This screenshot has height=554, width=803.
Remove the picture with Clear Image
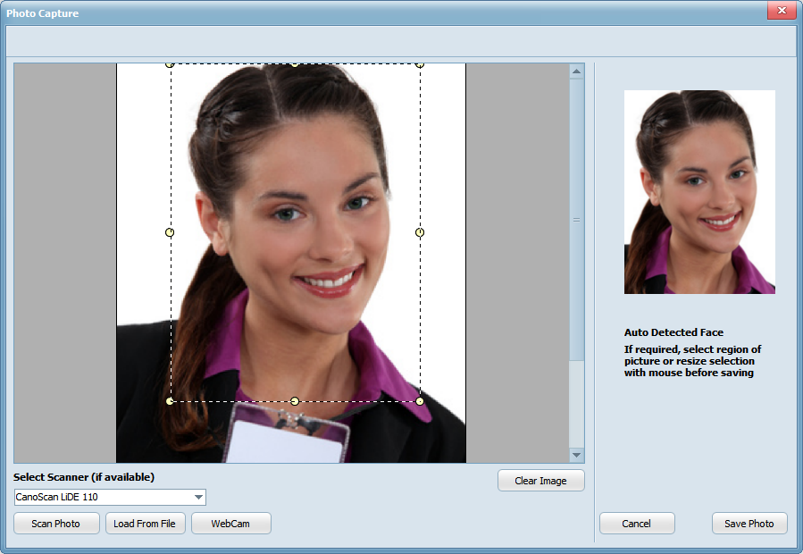(x=540, y=481)
